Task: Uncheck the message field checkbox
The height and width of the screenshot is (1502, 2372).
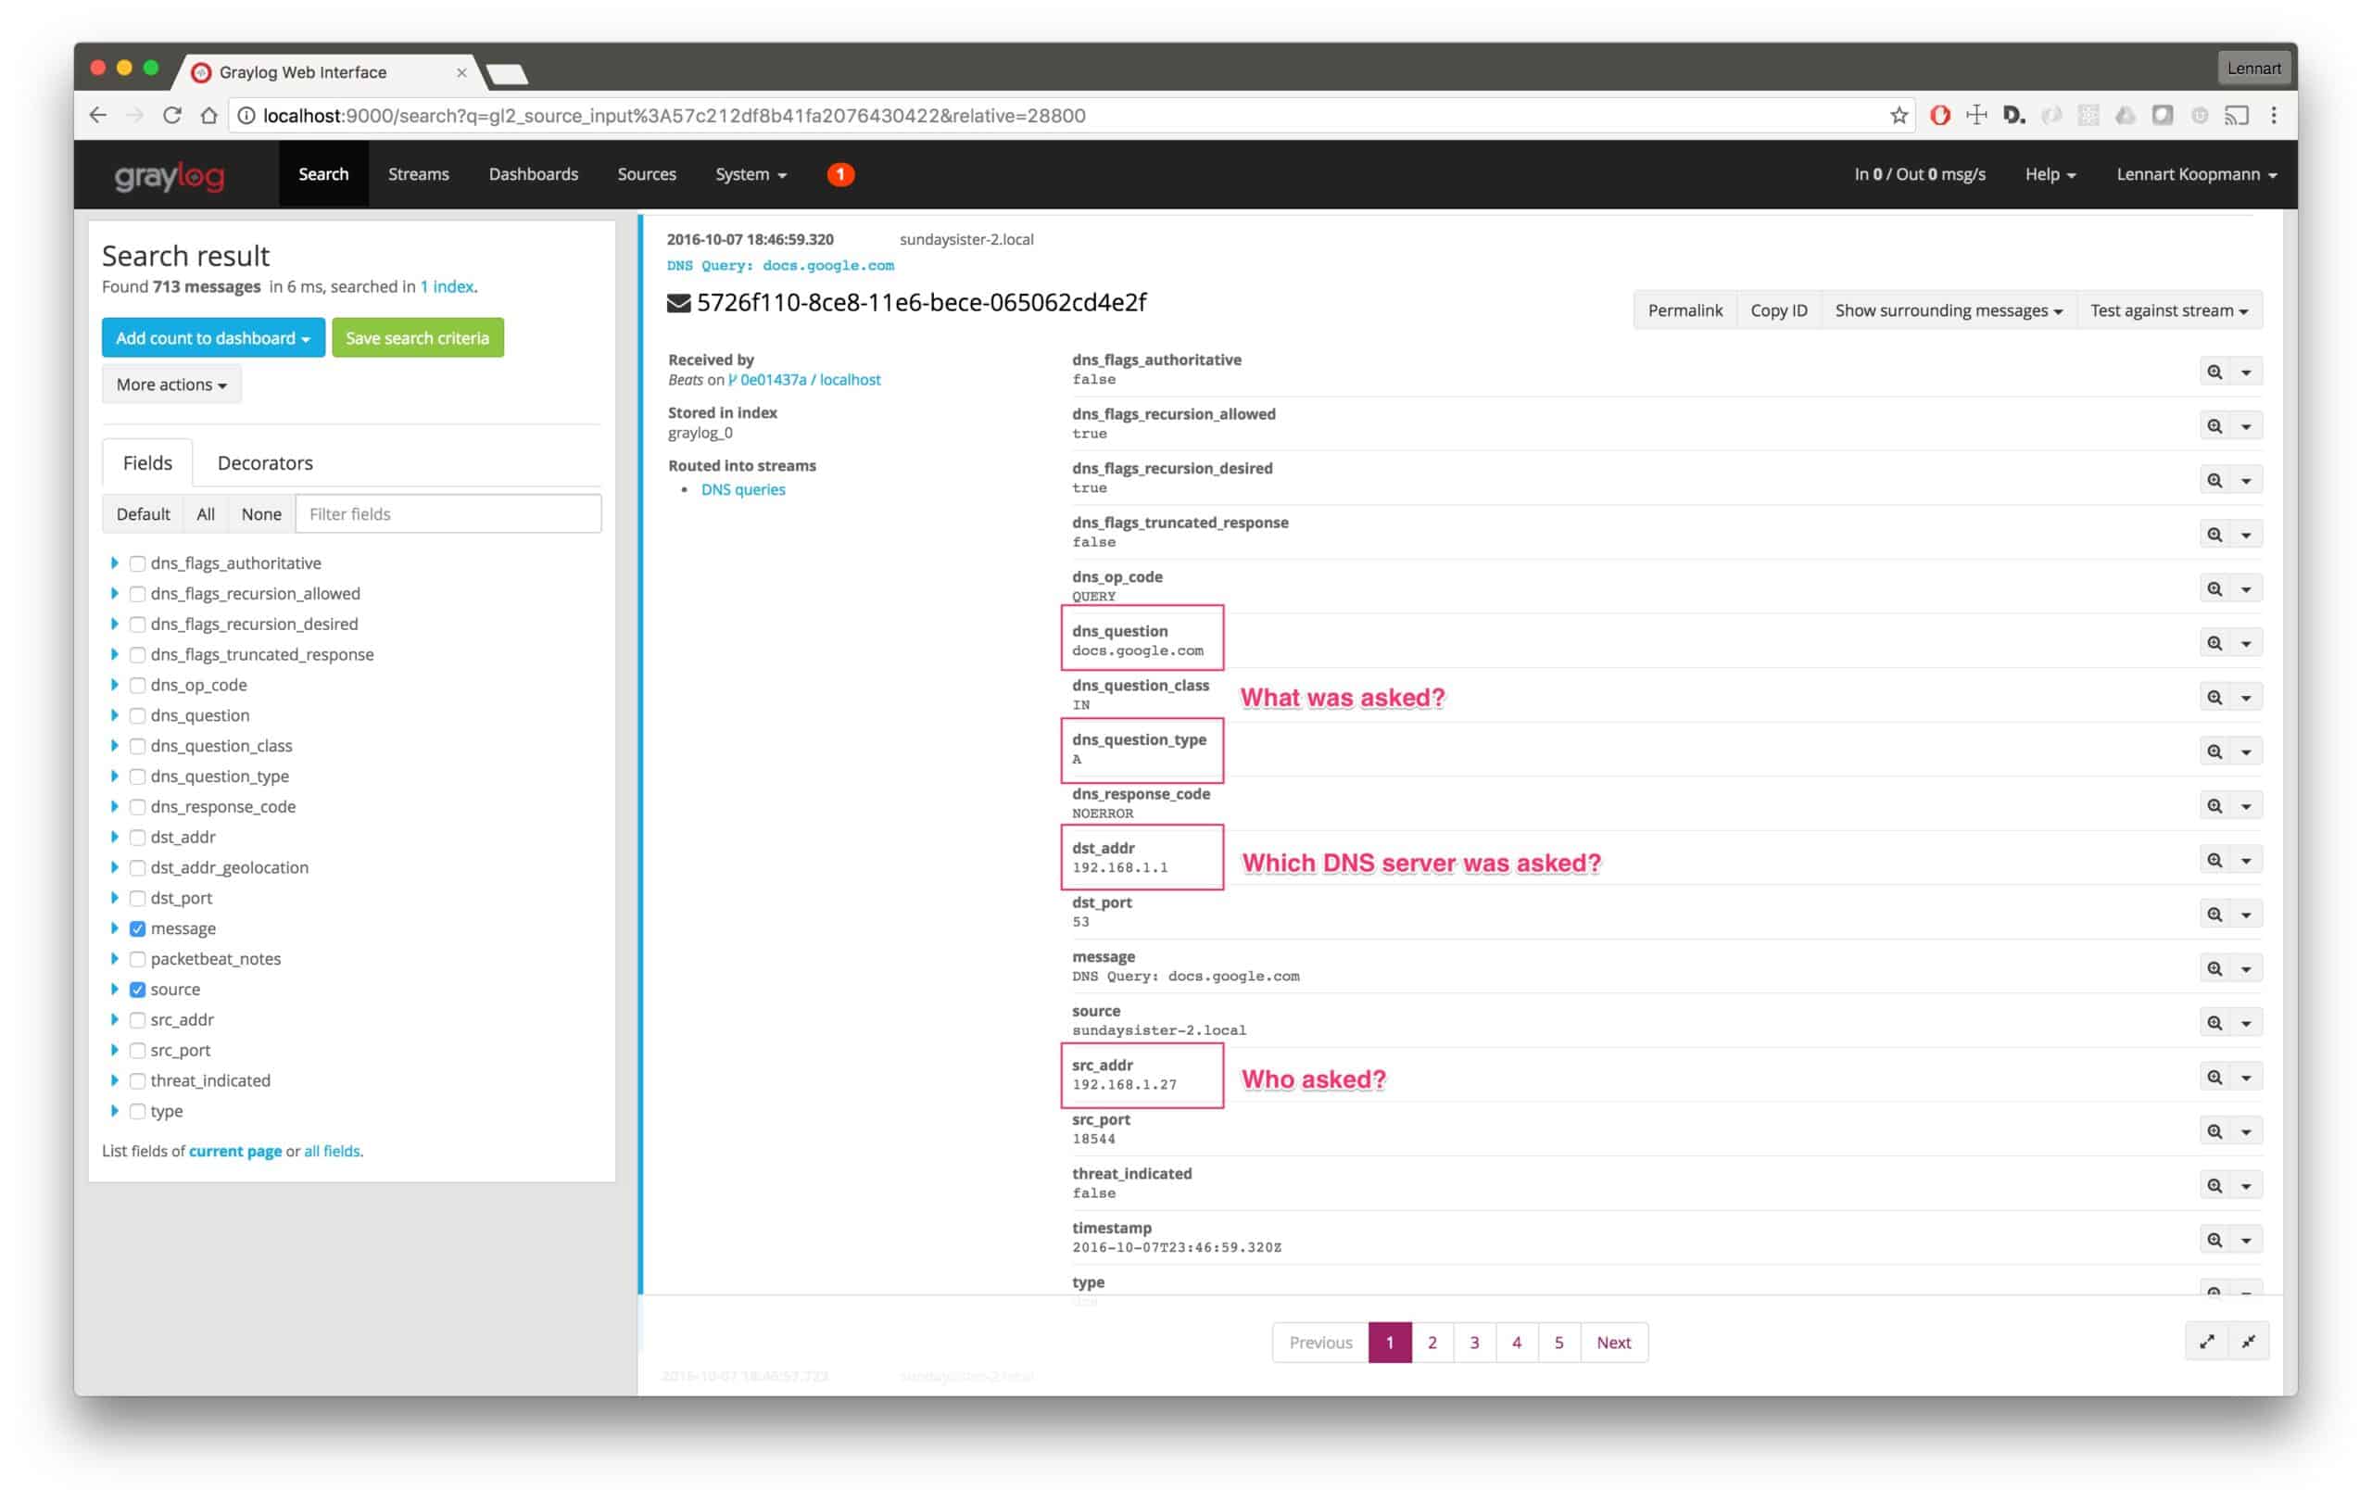Action: 138,928
